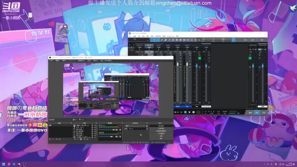Click the wrench icon at mixer top-left
Screen dimensions: 297x167
coord(134,45)
